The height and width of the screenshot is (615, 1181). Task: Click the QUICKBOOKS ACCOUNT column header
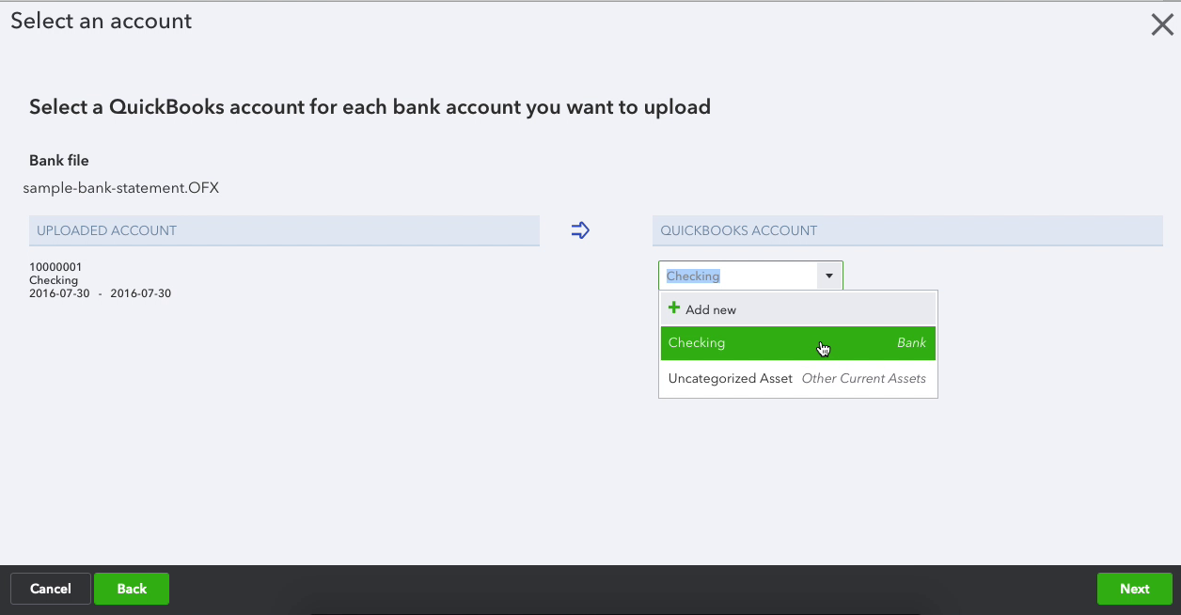907,230
